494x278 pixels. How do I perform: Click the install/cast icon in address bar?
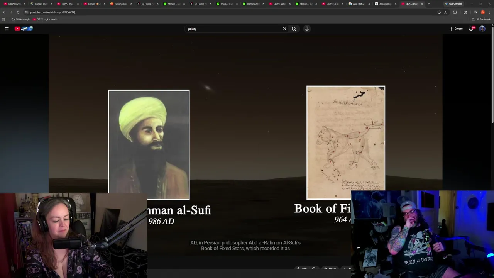click(x=439, y=12)
